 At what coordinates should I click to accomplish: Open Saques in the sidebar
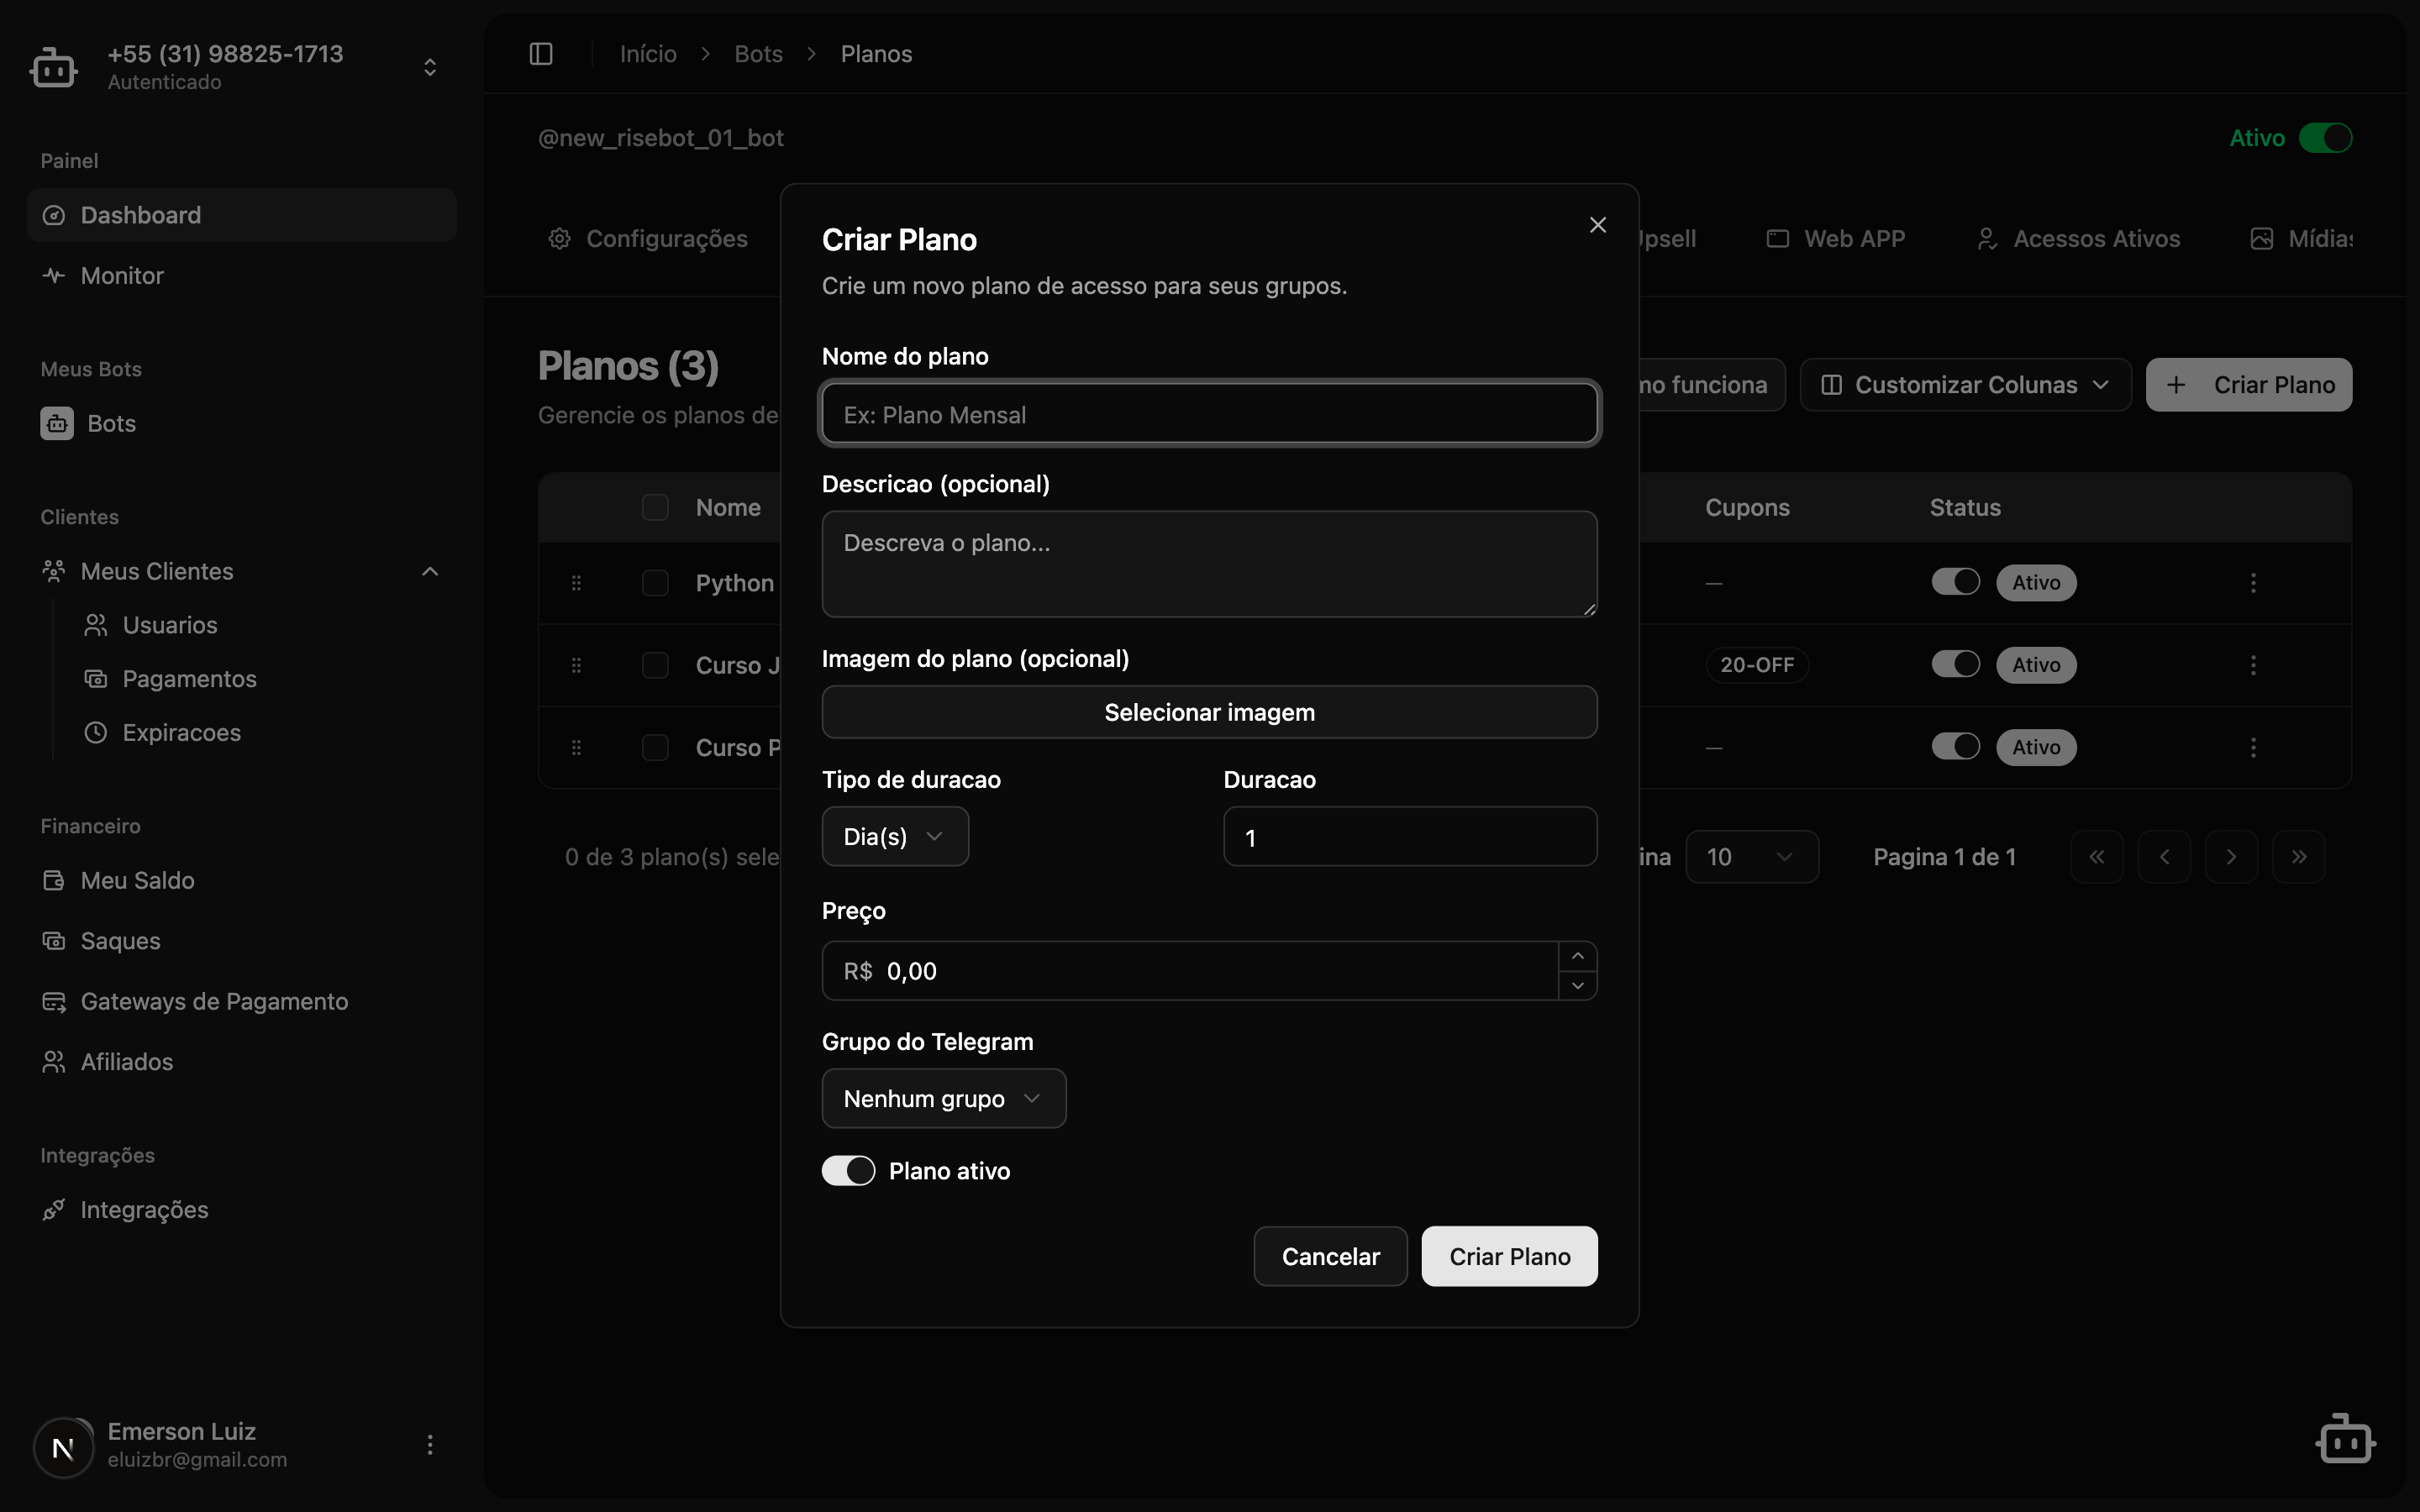point(242,941)
